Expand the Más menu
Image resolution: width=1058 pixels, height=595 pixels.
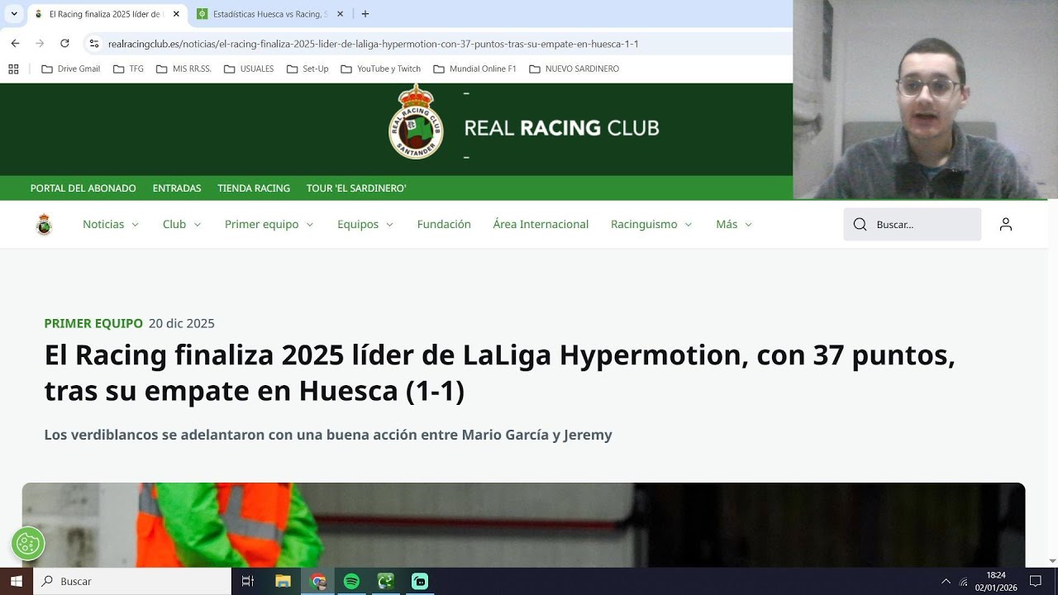tap(734, 224)
